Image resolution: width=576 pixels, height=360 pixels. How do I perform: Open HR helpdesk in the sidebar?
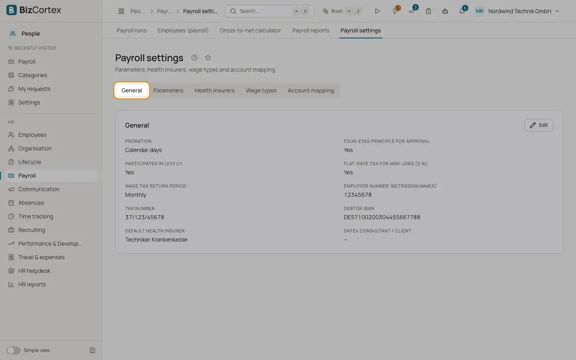51,271
